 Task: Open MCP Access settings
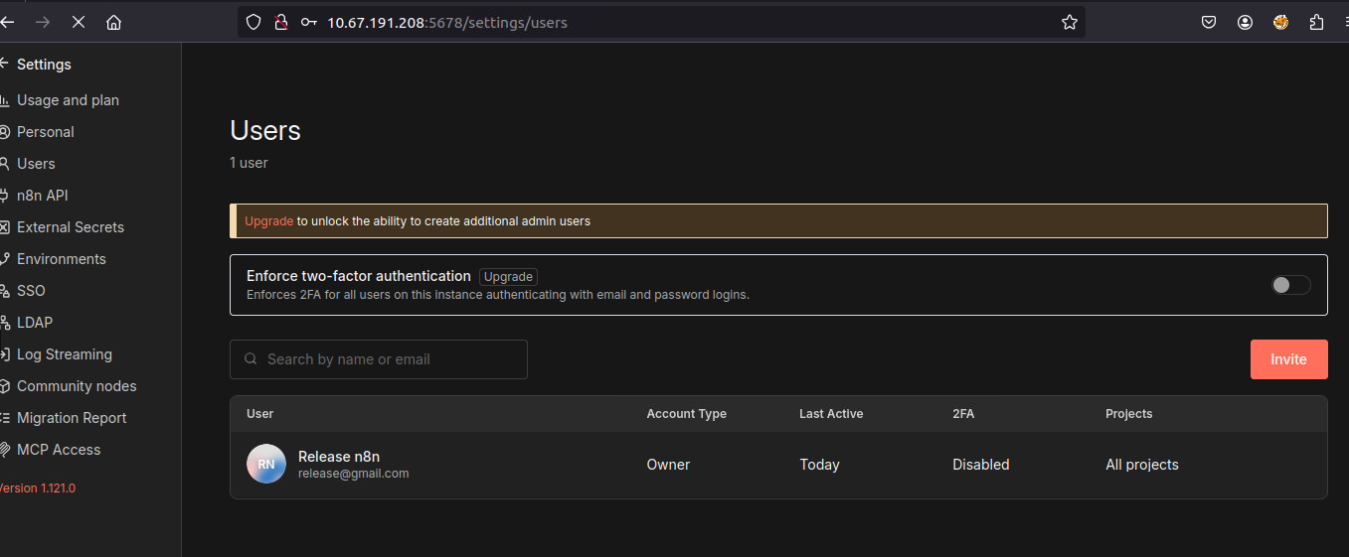point(59,450)
